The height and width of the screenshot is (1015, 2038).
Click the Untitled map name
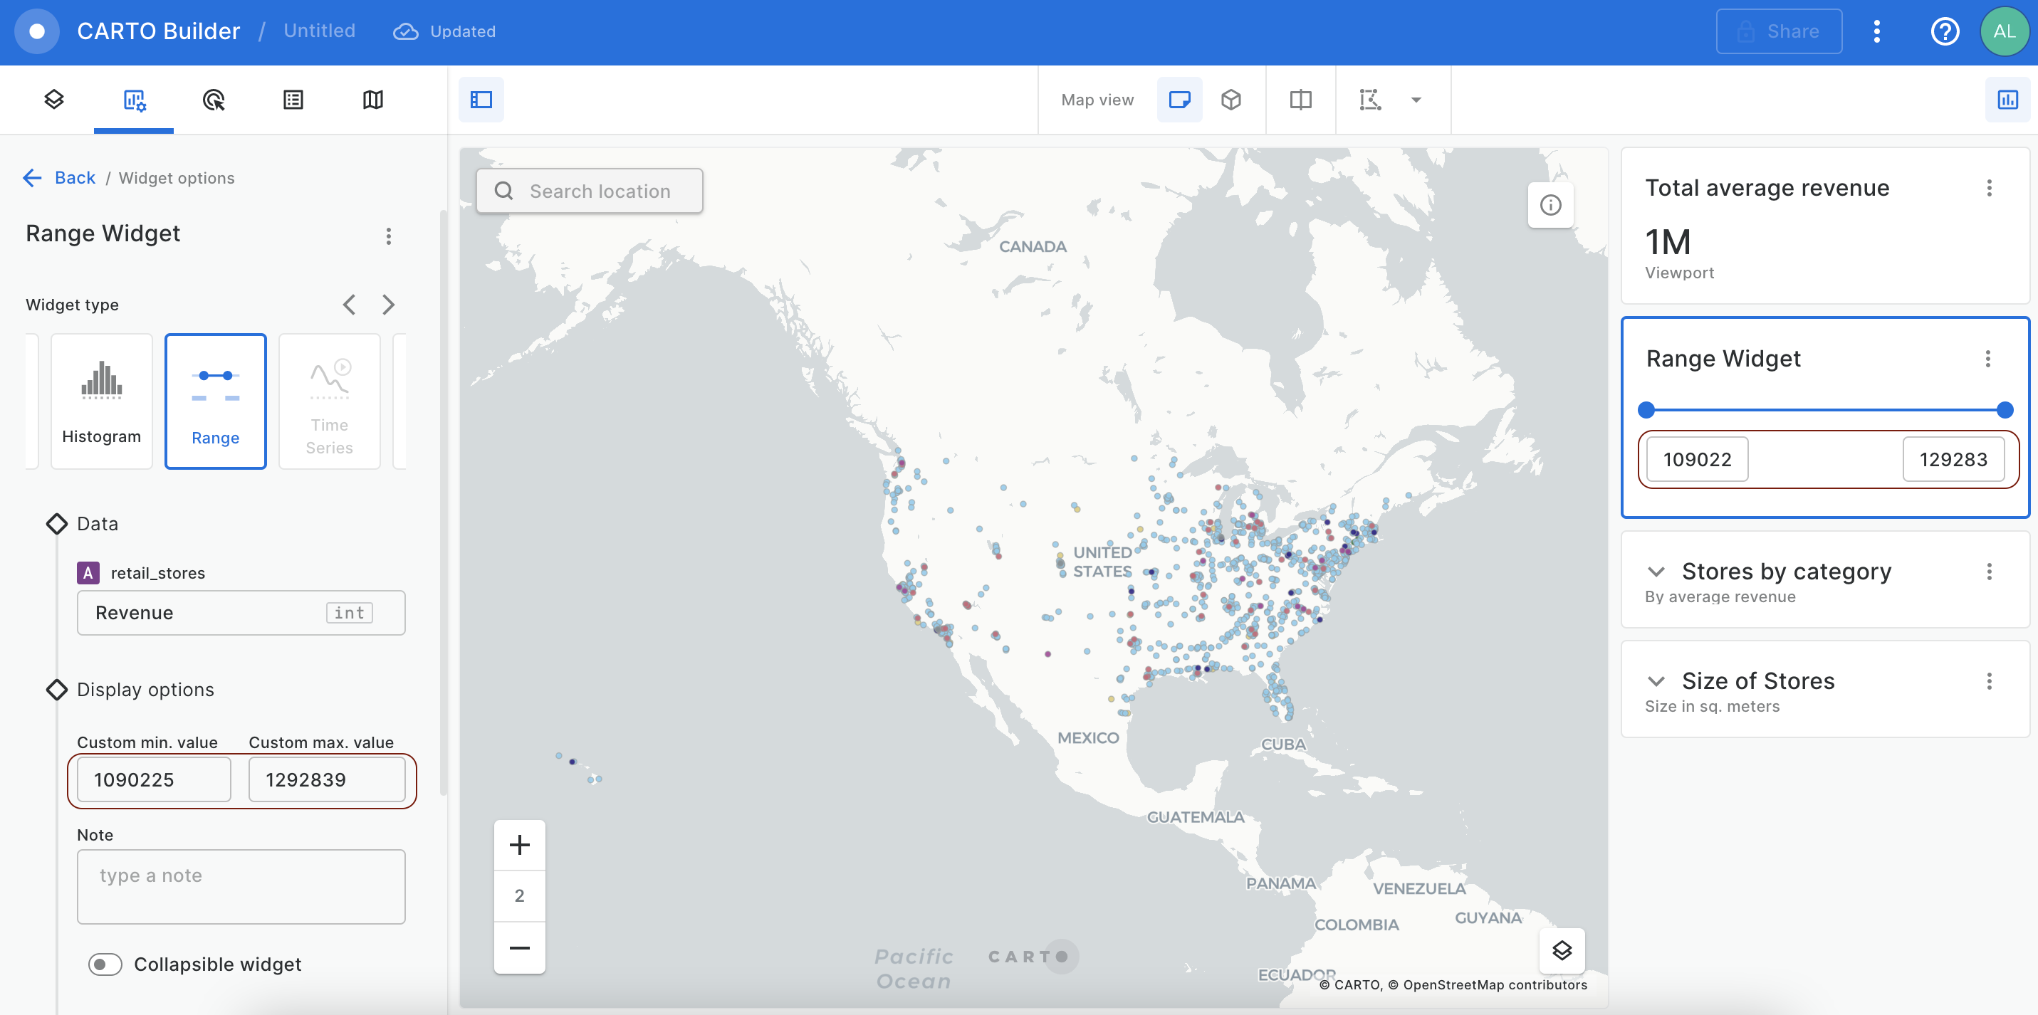click(320, 31)
